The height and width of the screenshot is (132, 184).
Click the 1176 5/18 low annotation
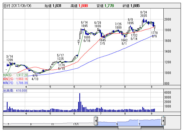coord(62,67)
